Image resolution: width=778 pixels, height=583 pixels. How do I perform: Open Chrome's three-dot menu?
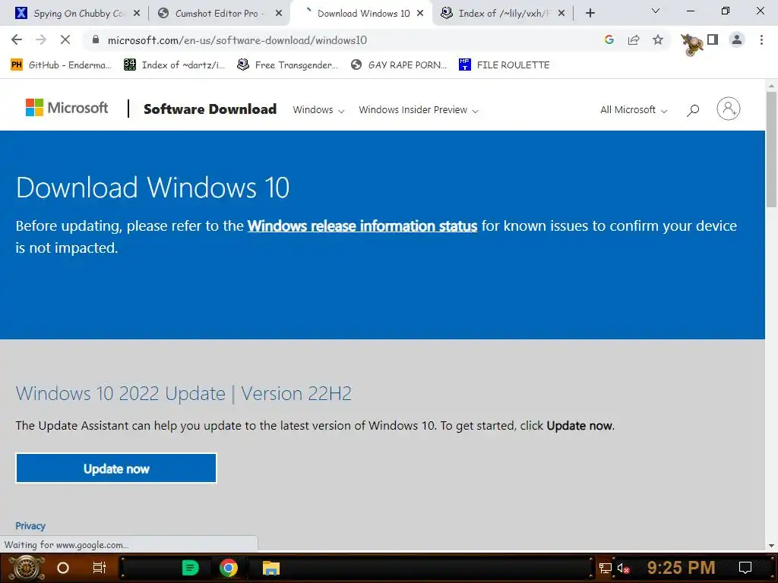[761, 40]
